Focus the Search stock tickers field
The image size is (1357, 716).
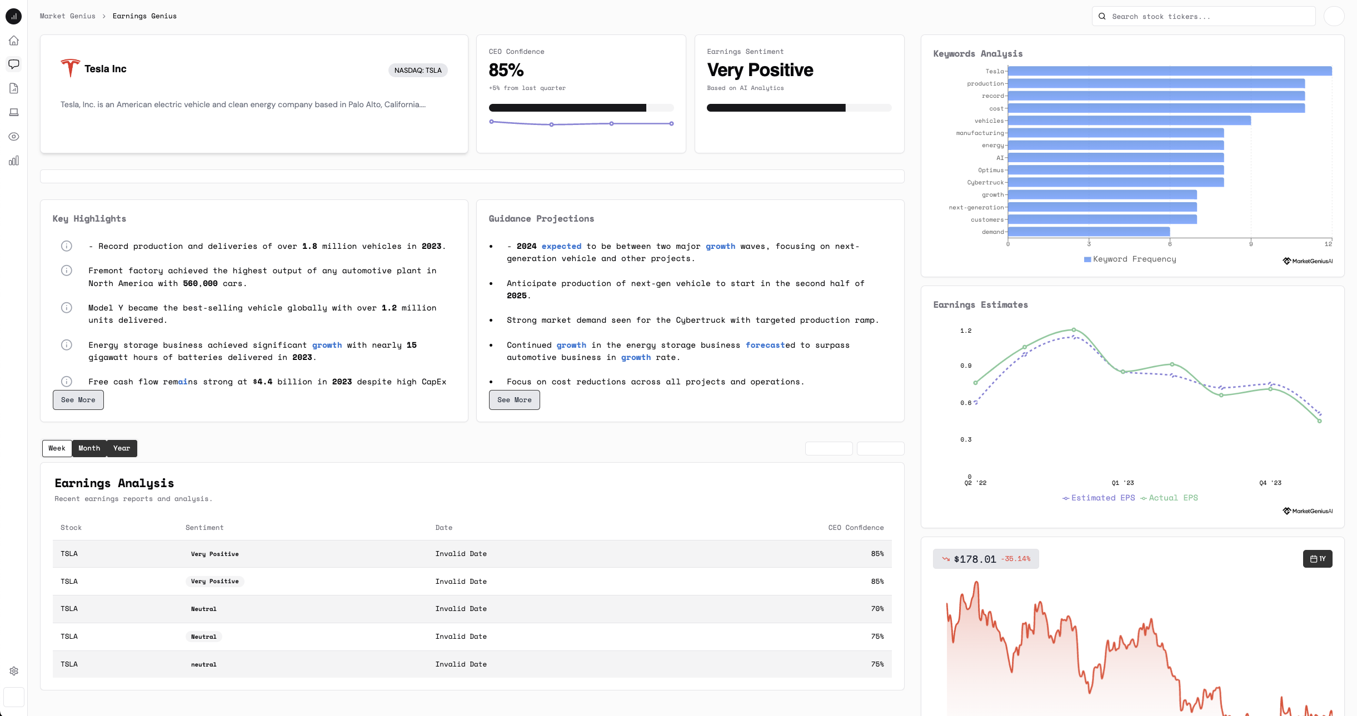pos(1204,16)
